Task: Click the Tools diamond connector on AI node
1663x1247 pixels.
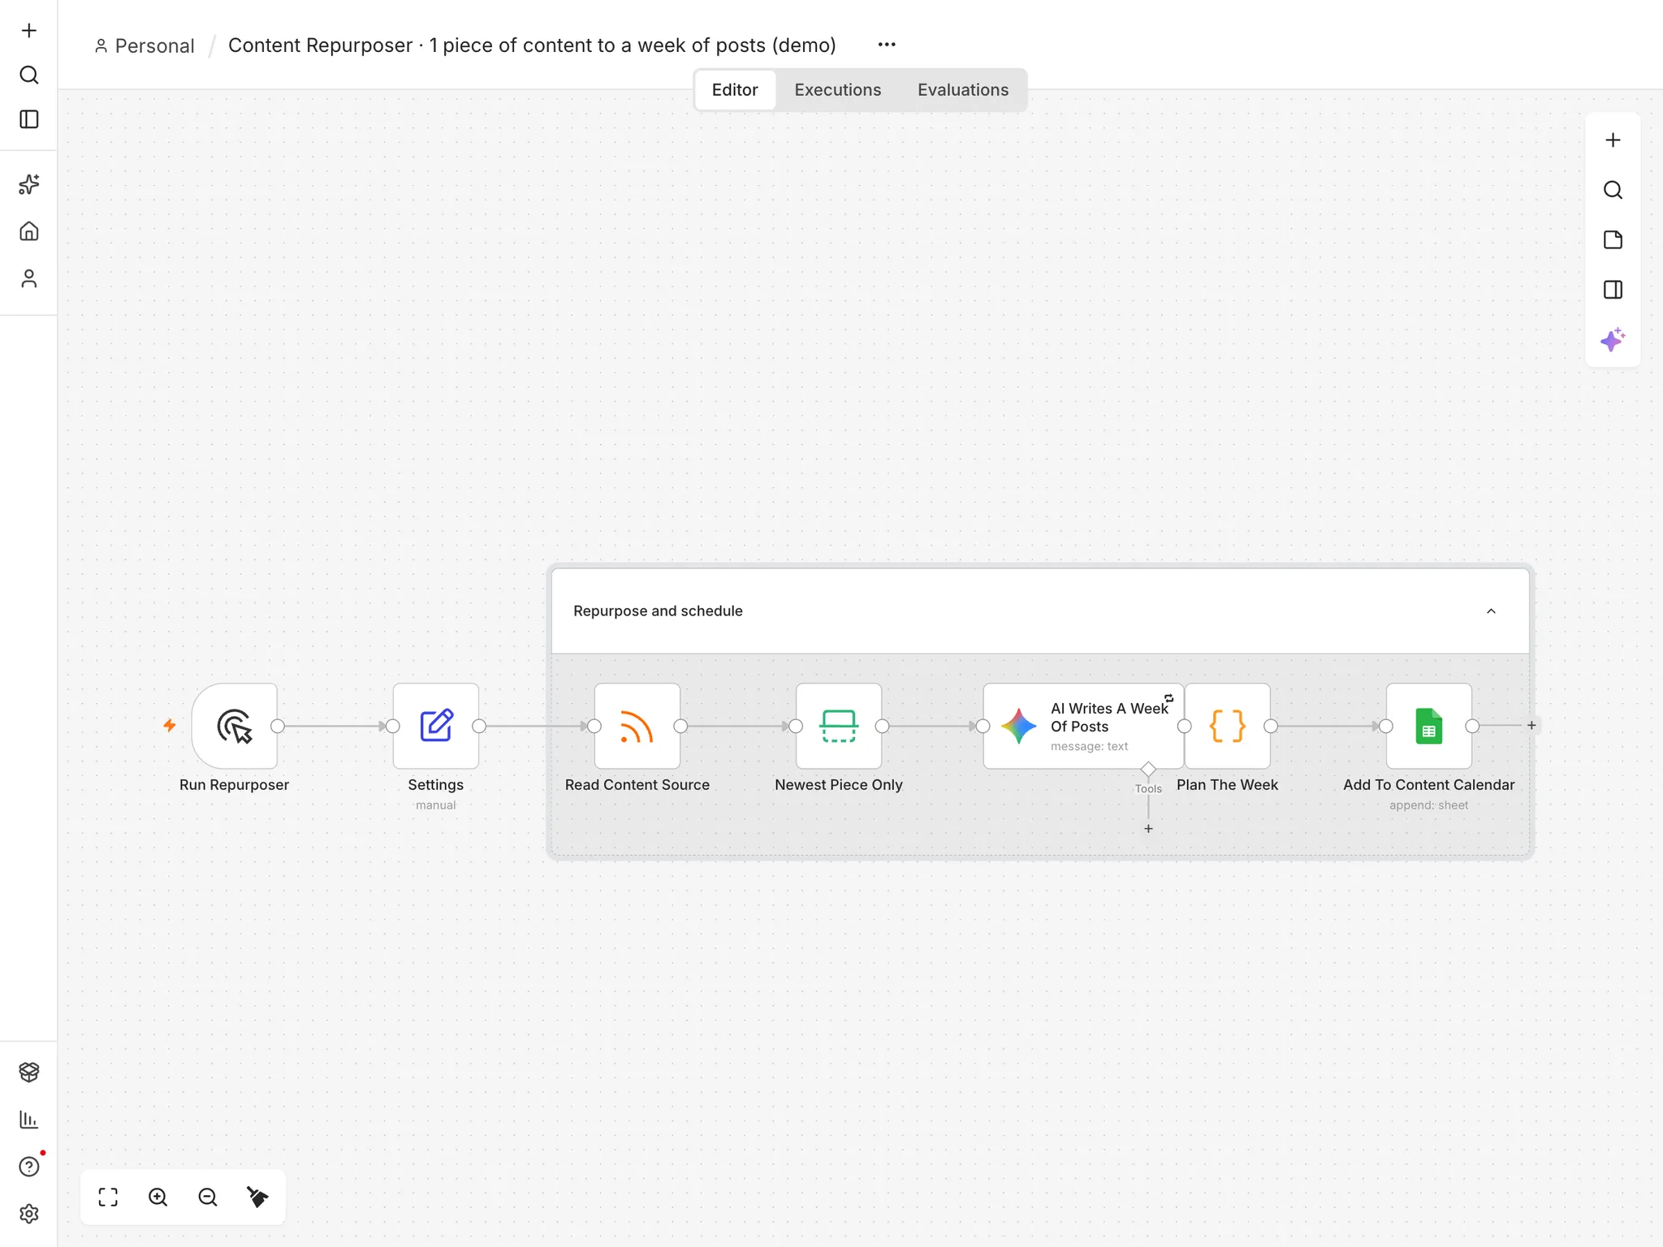Action: (x=1148, y=769)
